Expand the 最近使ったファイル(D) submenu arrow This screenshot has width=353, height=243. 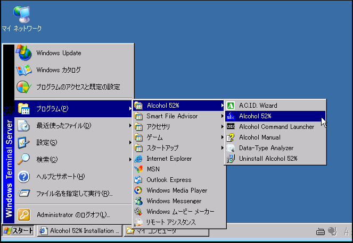point(130,126)
